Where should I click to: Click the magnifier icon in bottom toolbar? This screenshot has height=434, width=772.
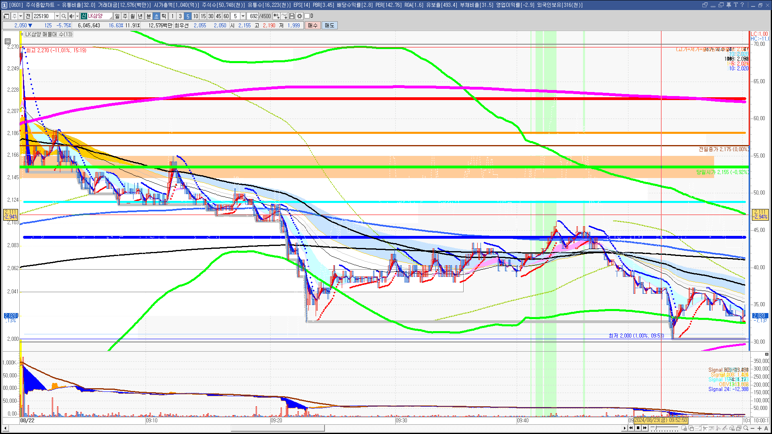[746, 428]
